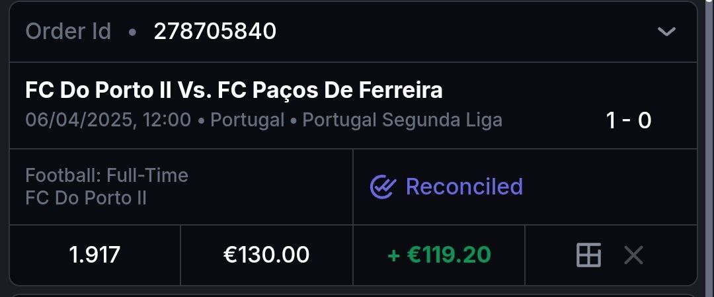714x297 pixels.
Task: Click the Portugal Segunda Liga league name
Action: (402, 120)
